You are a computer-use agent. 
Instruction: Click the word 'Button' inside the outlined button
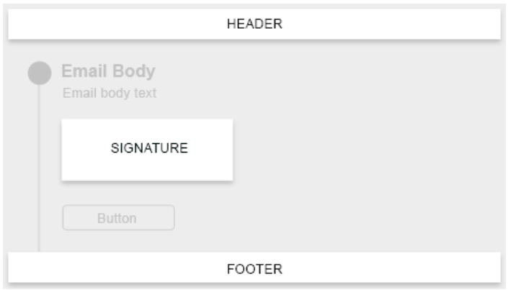point(117,218)
